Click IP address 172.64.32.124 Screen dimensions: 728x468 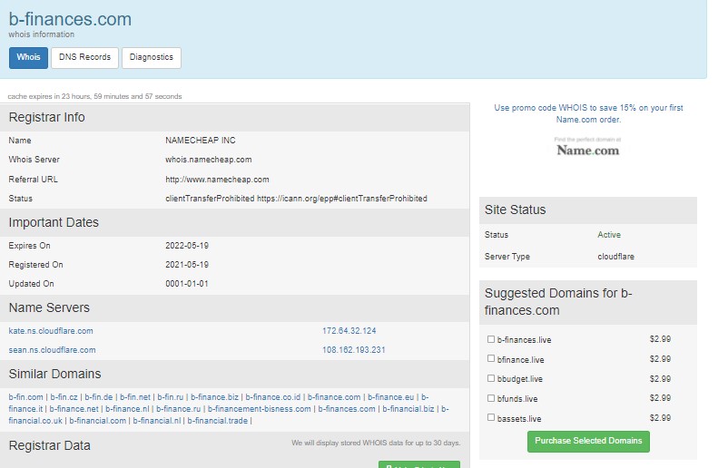coord(349,331)
